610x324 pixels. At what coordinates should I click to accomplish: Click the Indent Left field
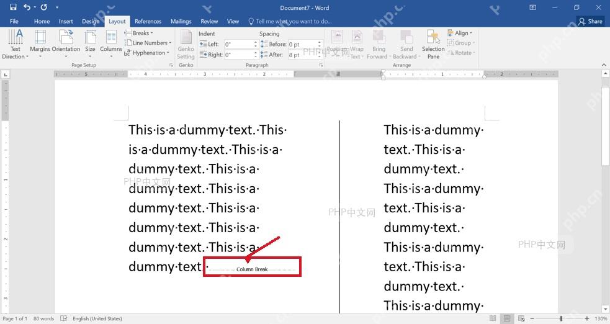[x=240, y=44]
